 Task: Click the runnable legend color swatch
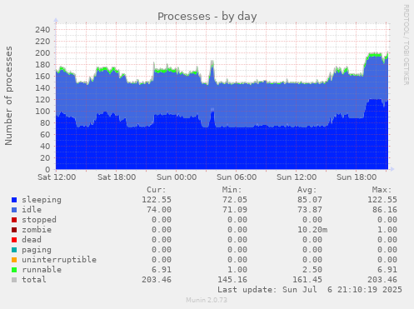coord(14,270)
